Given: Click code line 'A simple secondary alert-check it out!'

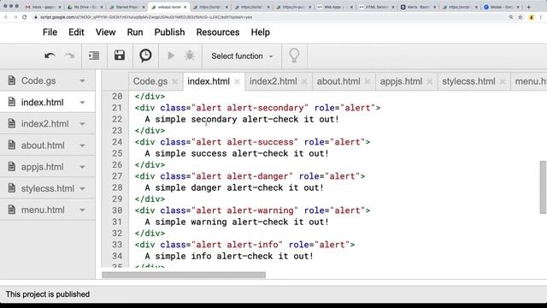Looking at the screenshot, I should 242,119.
